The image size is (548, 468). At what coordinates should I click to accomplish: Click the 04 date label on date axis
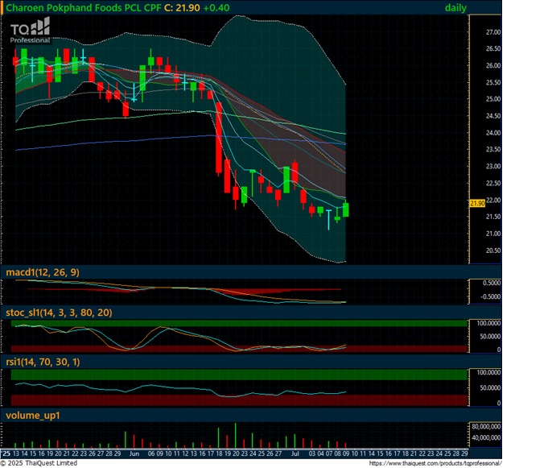320,454
